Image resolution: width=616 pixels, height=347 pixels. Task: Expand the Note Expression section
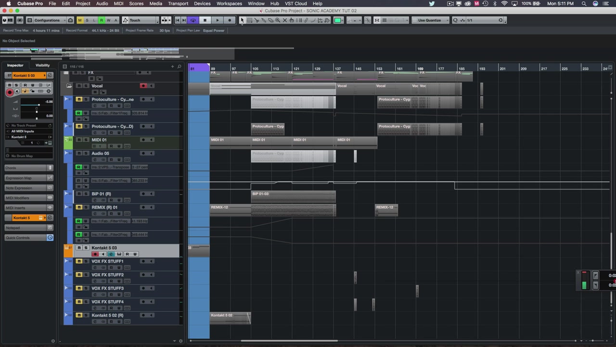(29, 188)
